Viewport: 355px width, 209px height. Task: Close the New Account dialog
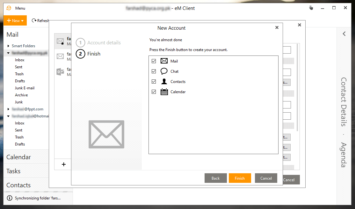tap(277, 27)
